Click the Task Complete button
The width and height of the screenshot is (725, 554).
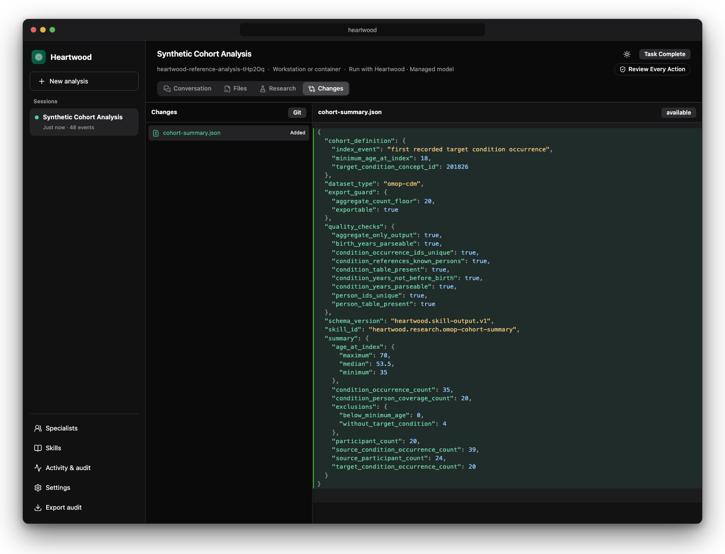665,54
